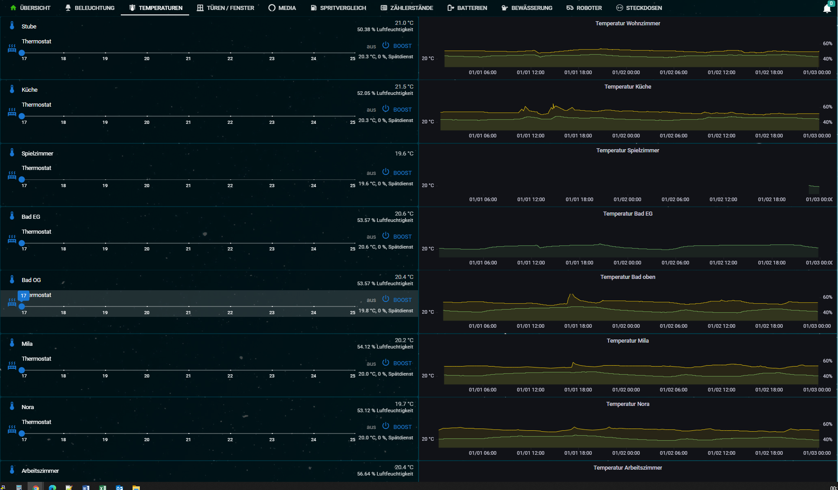The width and height of the screenshot is (838, 490).
Task: Switch to the MEDIA tab
Action: tap(282, 8)
